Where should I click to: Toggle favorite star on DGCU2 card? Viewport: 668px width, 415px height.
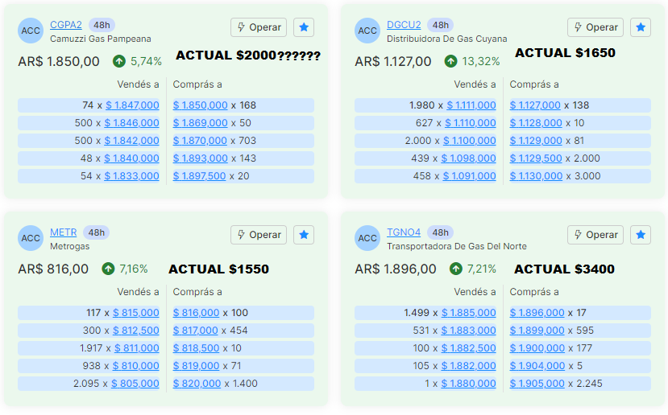pyautogui.click(x=641, y=27)
